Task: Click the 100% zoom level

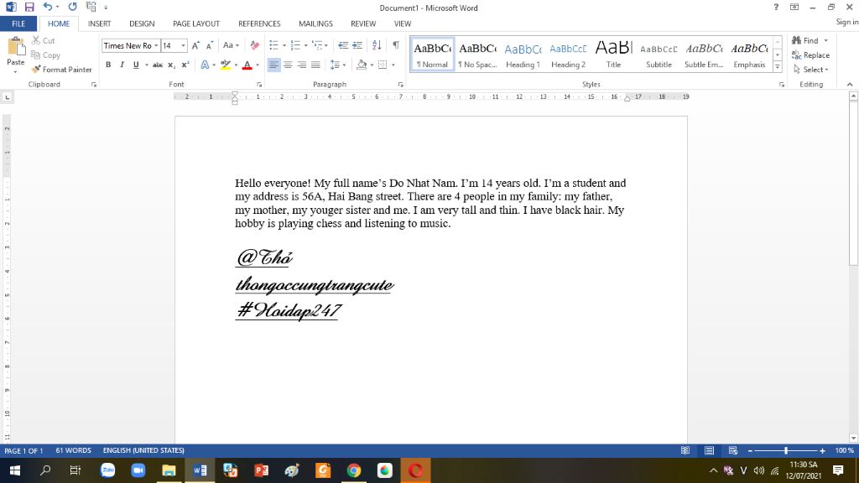Action: [x=844, y=450]
